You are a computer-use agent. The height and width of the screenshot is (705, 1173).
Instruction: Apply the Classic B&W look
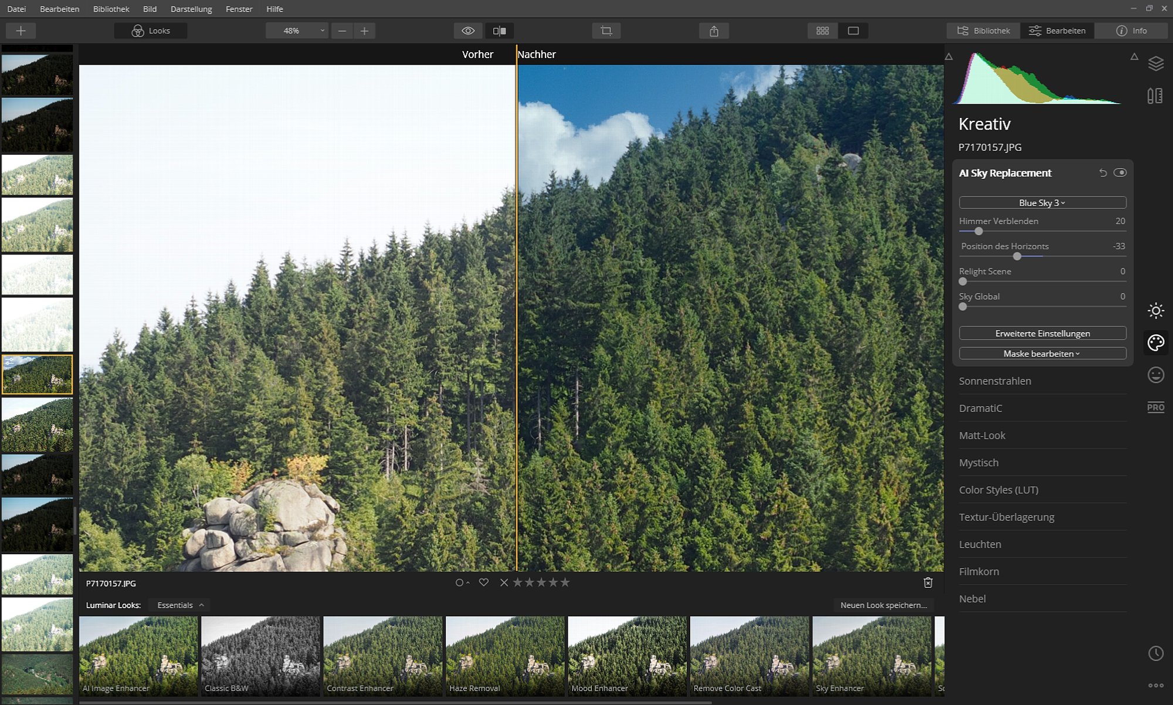pos(261,656)
